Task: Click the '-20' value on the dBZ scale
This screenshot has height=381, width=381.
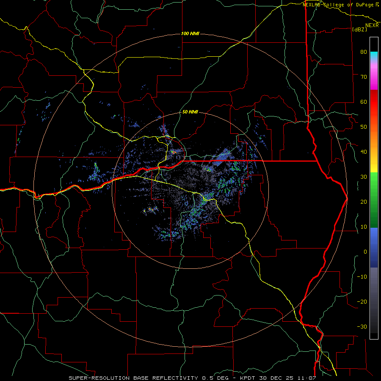Action: (x=362, y=302)
